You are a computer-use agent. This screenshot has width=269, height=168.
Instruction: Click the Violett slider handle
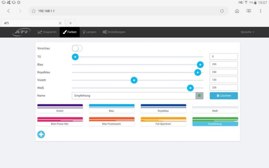134,80
